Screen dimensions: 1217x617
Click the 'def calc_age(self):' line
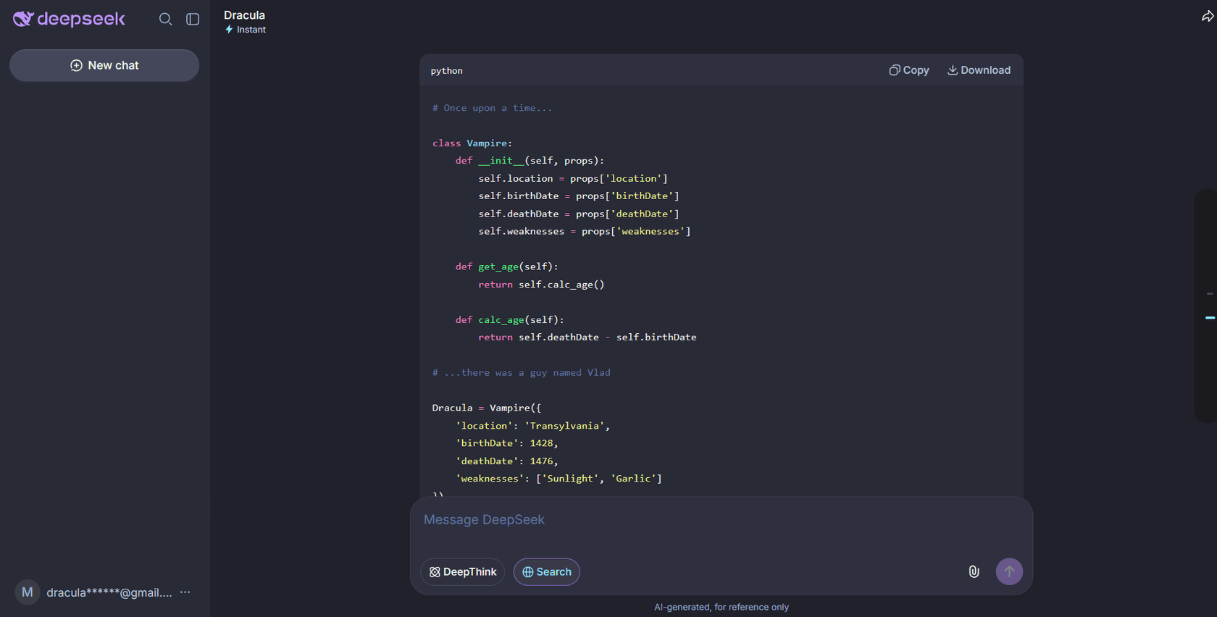point(509,319)
